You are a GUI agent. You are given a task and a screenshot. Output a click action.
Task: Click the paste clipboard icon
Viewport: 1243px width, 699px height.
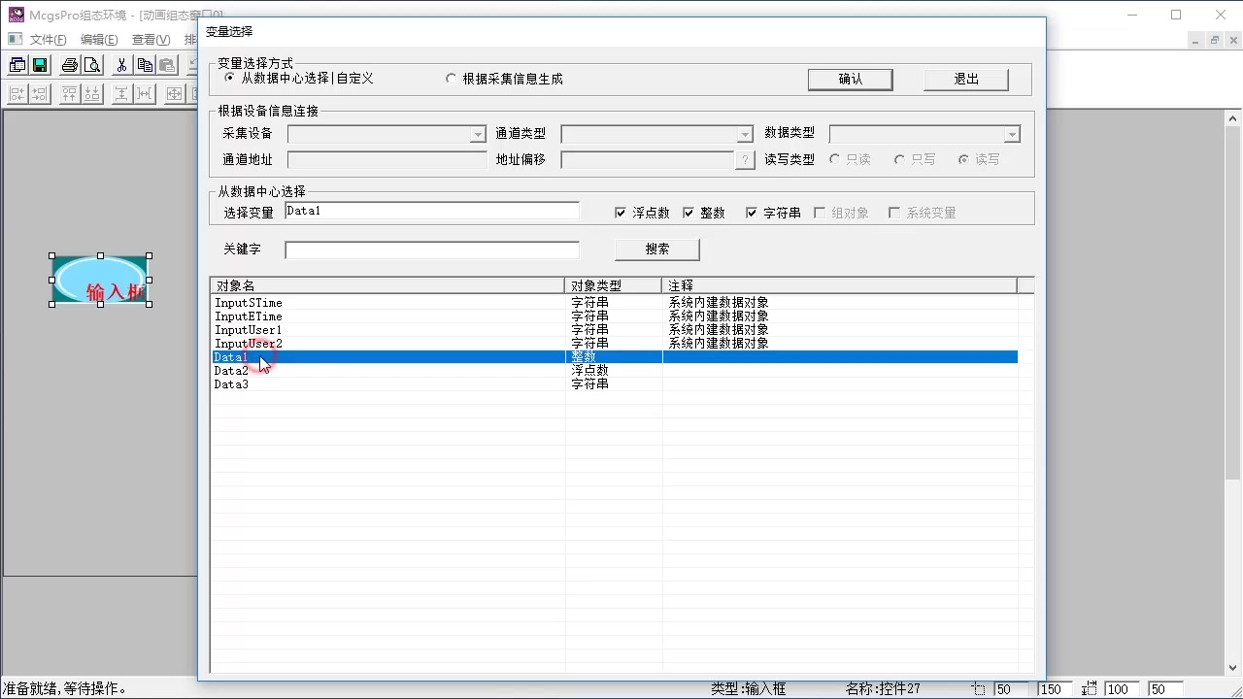(167, 65)
